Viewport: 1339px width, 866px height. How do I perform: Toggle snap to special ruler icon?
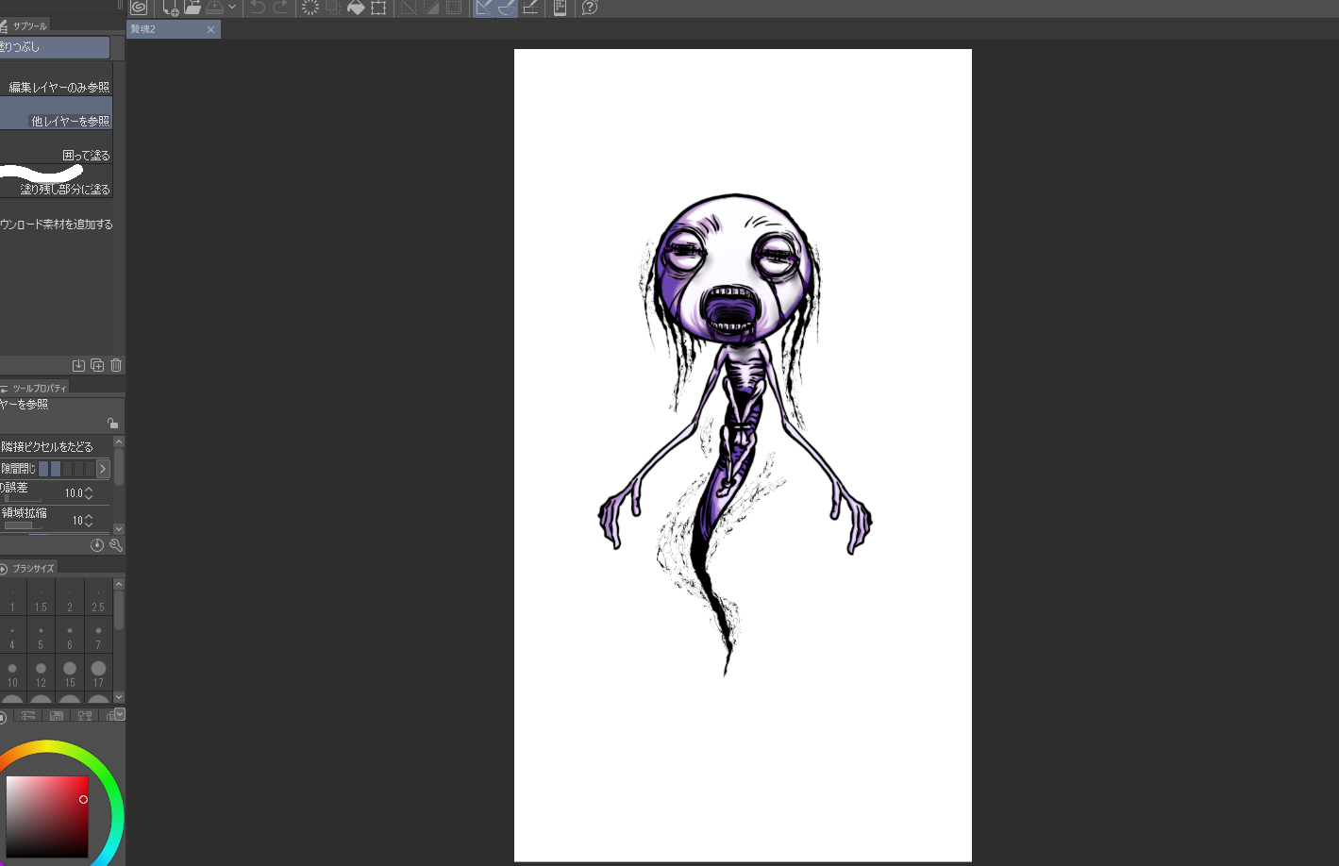pos(507,8)
